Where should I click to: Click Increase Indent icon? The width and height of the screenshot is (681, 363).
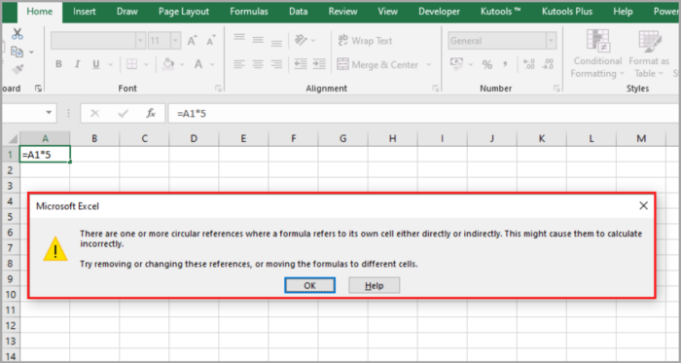pyautogui.click(x=319, y=64)
